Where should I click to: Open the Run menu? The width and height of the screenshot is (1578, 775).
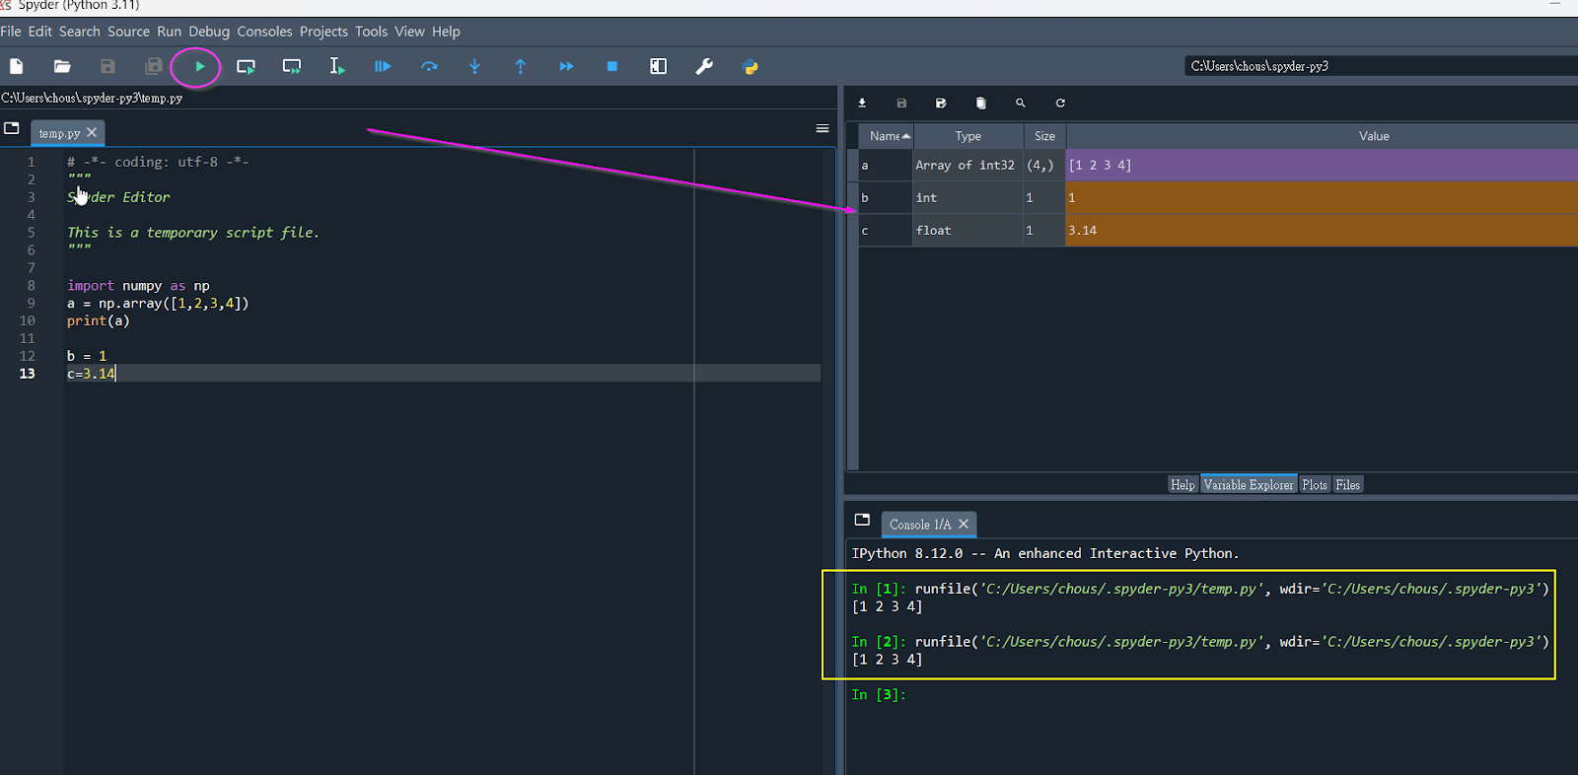coord(170,32)
